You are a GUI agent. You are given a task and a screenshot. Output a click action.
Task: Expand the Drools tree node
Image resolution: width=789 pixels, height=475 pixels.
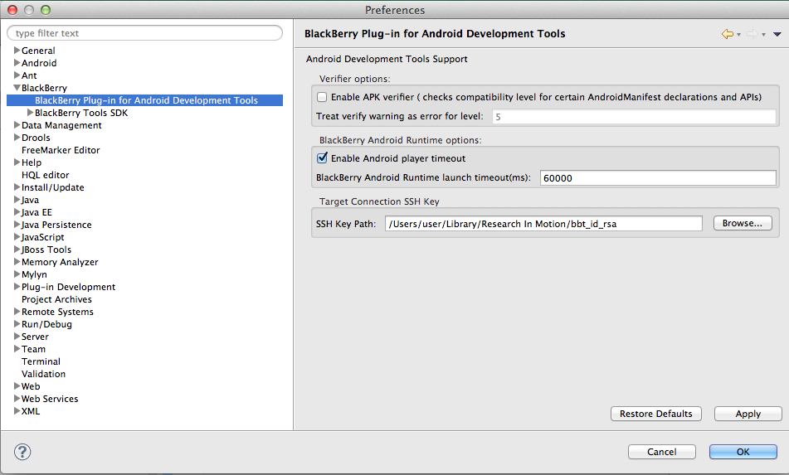pyautogui.click(x=17, y=138)
